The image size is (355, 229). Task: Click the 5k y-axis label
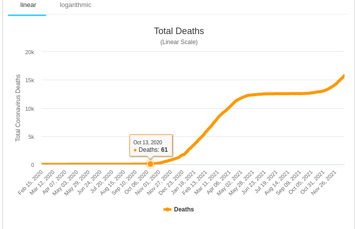coord(31,137)
